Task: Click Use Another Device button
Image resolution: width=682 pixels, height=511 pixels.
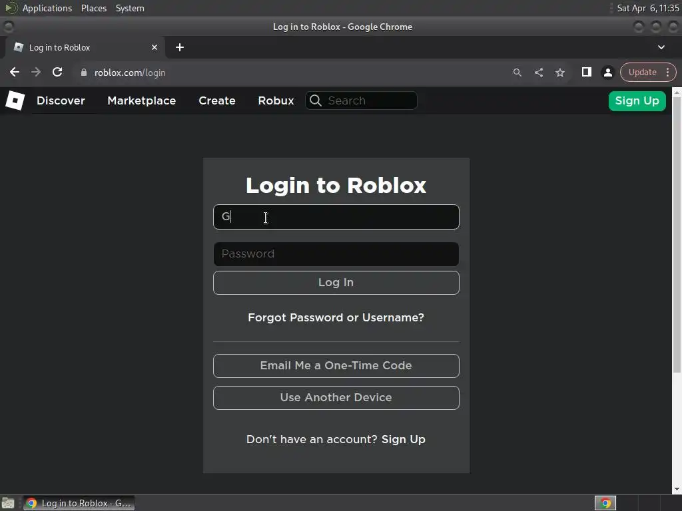Action: tap(336, 398)
